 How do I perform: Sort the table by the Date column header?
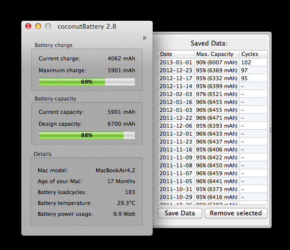tap(176, 54)
